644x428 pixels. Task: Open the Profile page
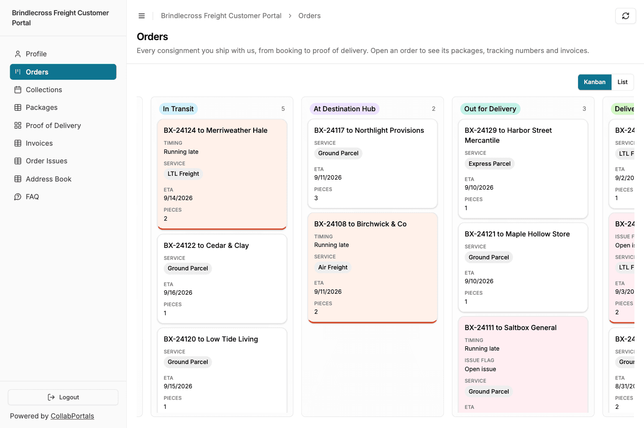pos(63,54)
